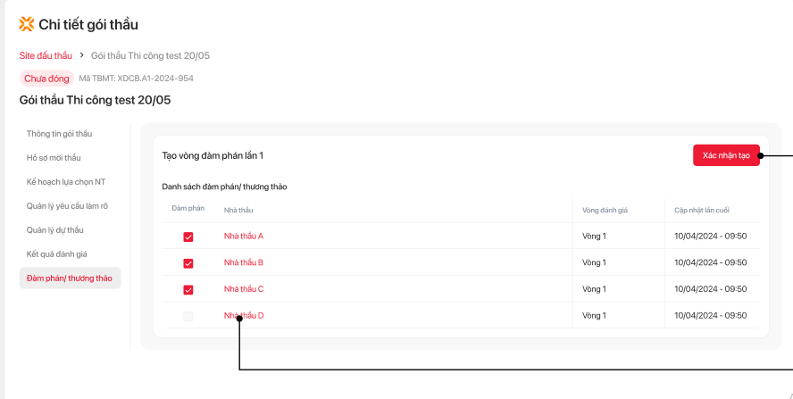Select Đàm phán/ thương thảo sidebar item
The height and width of the screenshot is (399, 793).
pos(70,278)
